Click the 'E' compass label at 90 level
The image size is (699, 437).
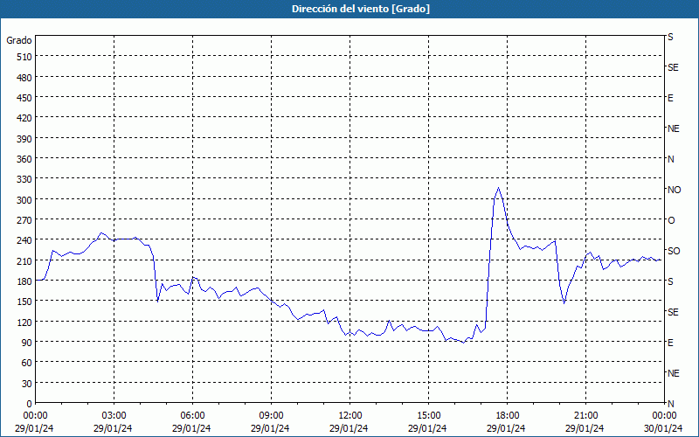(x=670, y=343)
